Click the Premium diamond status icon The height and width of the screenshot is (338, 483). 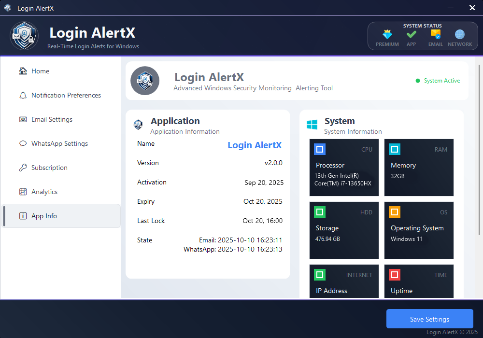tap(387, 34)
